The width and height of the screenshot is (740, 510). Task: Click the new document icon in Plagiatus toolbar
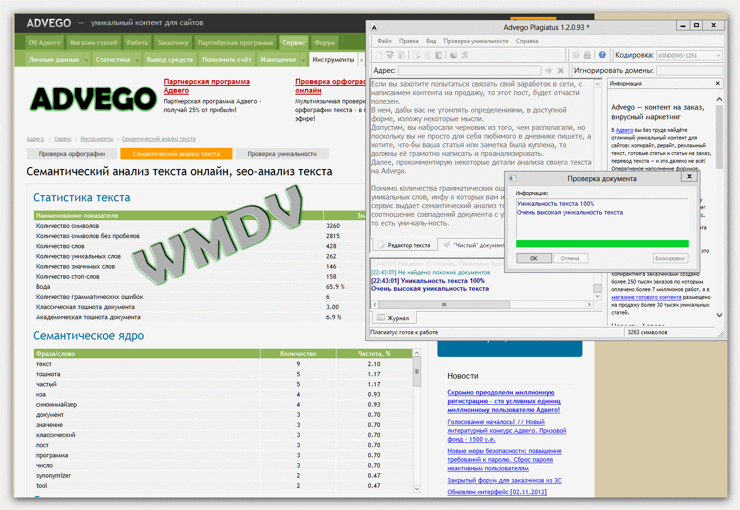coord(379,55)
